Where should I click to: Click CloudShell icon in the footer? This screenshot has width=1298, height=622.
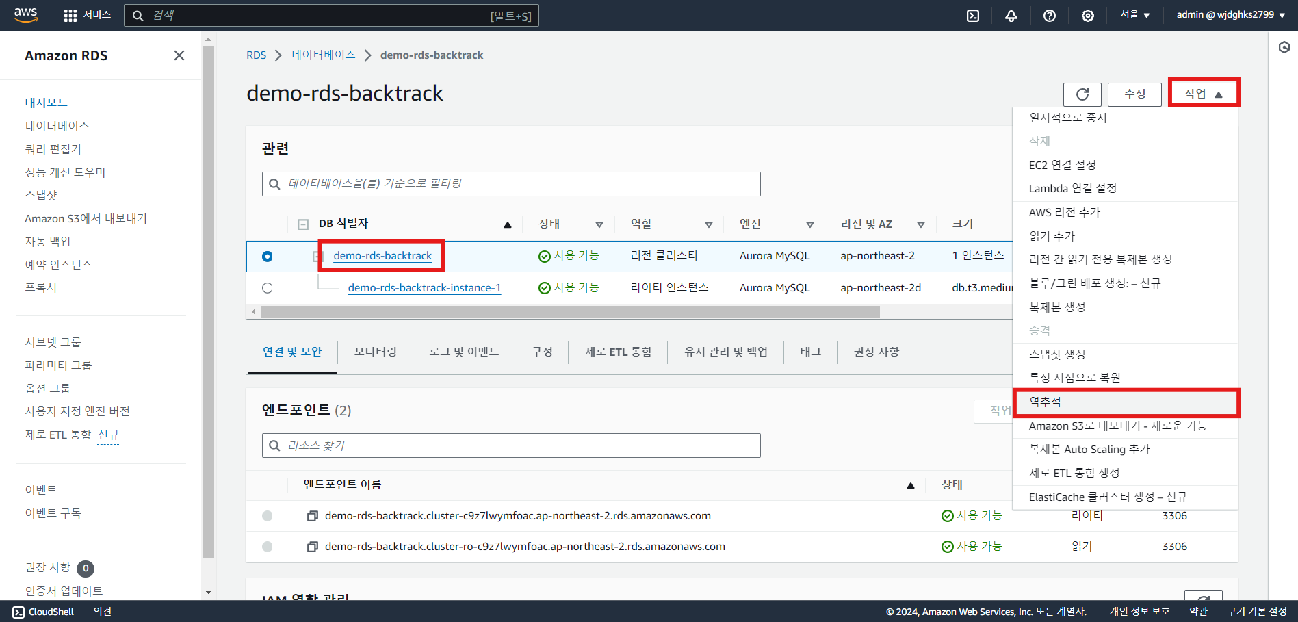[18, 612]
